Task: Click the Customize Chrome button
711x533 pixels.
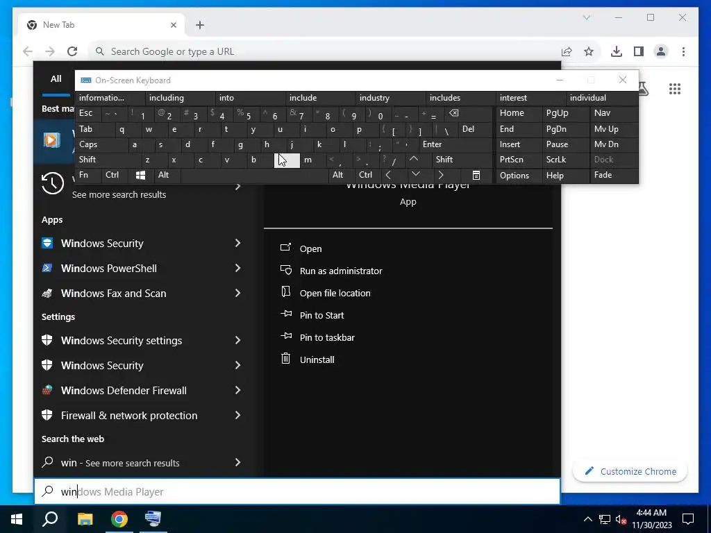Action: click(630, 471)
